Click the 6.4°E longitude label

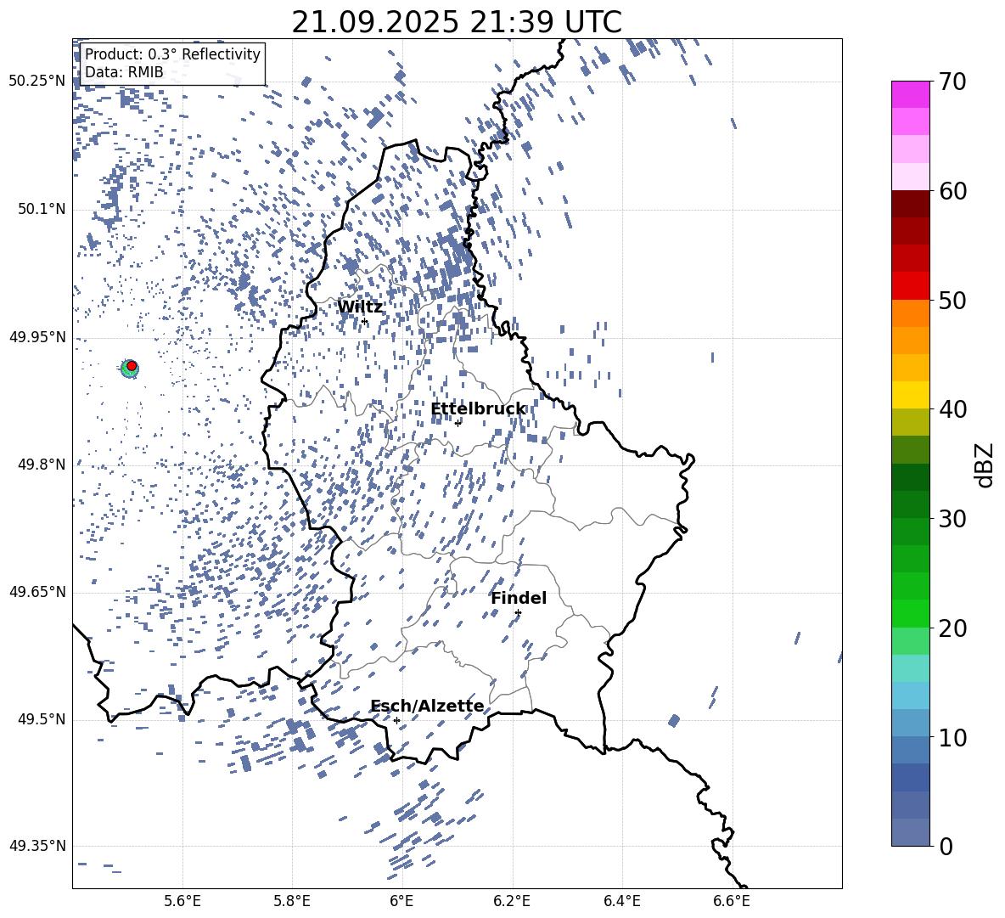621,901
